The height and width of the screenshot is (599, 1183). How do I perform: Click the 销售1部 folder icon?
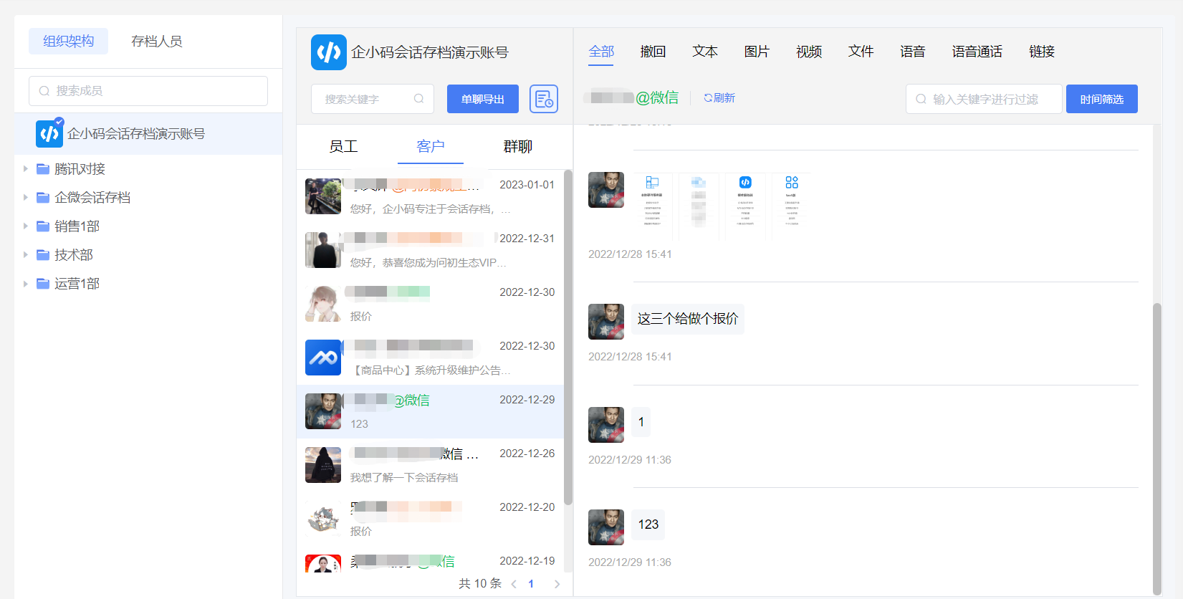pos(43,226)
